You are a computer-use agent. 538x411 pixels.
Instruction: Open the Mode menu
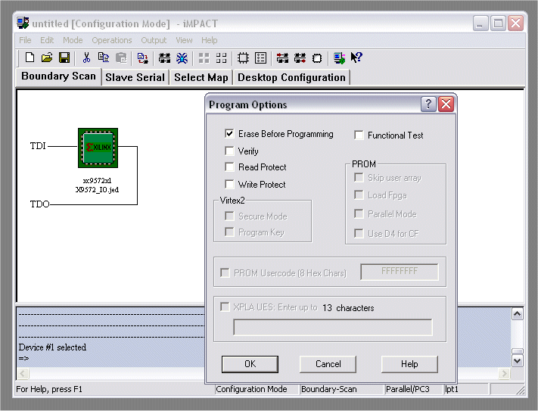(73, 40)
